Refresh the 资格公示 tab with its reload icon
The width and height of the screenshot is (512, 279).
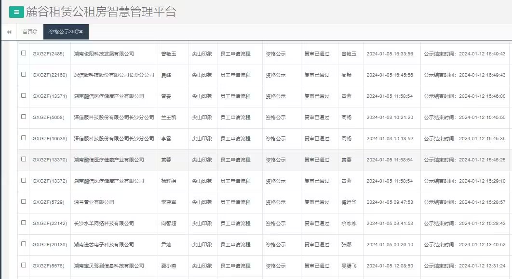(x=76, y=33)
